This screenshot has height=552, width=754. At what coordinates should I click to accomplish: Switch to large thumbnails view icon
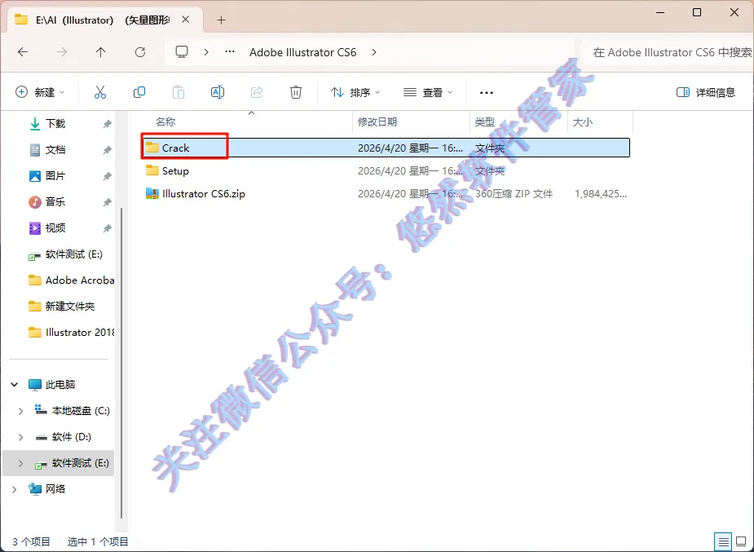click(x=741, y=542)
